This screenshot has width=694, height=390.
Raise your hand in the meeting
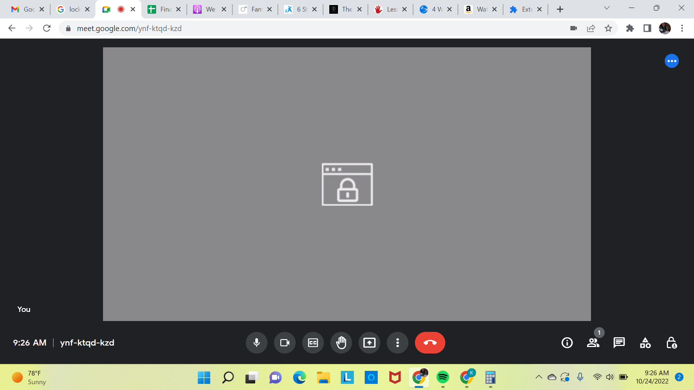(x=341, y=343)
